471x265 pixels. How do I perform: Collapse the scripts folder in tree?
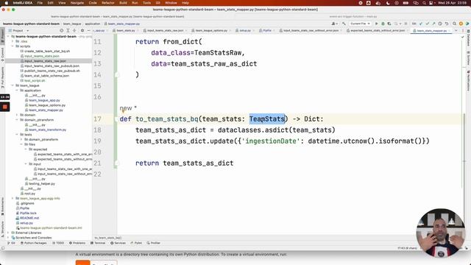13,46
